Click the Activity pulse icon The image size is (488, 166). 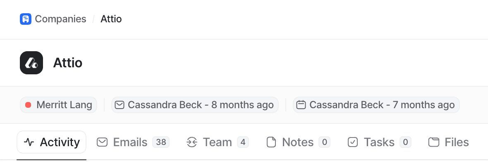[x=29, y=142]
